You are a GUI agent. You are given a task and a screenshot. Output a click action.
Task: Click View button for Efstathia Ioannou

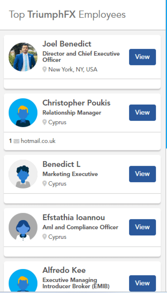(142, 227)
